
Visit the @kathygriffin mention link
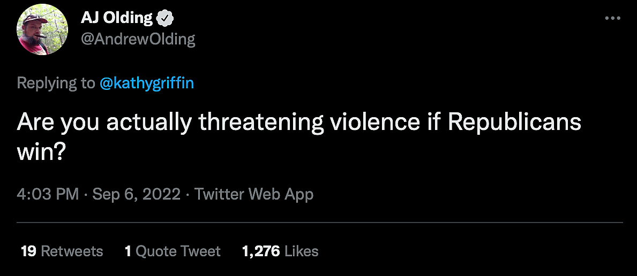(146, 83)
